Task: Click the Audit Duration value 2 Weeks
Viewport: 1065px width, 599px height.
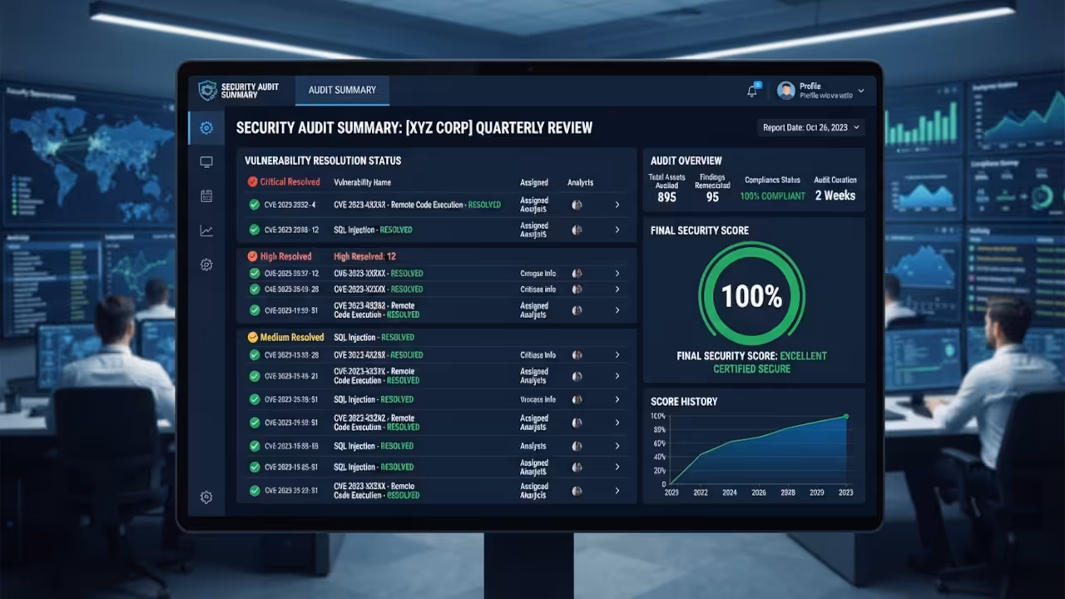Action: point(835,196)
